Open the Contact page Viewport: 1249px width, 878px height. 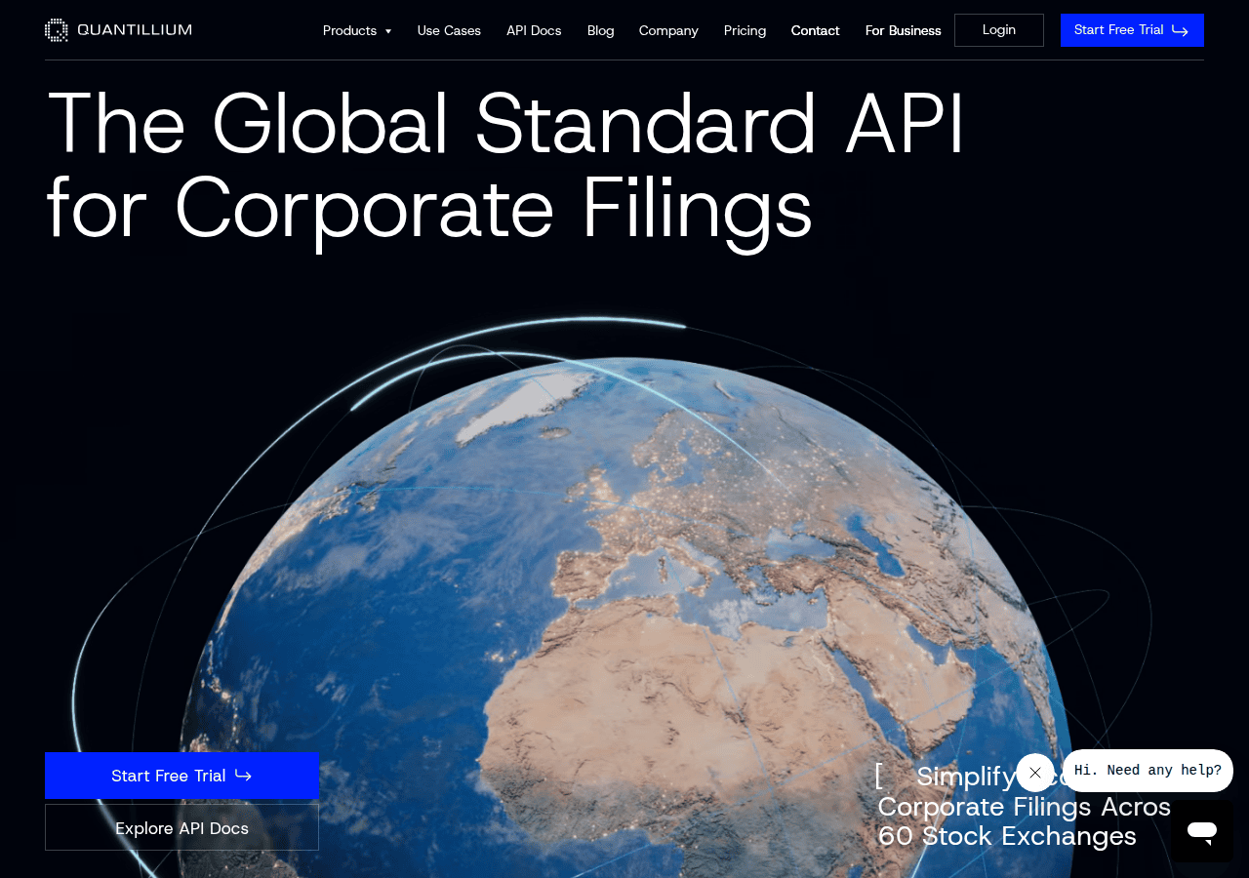pos(815,30)
